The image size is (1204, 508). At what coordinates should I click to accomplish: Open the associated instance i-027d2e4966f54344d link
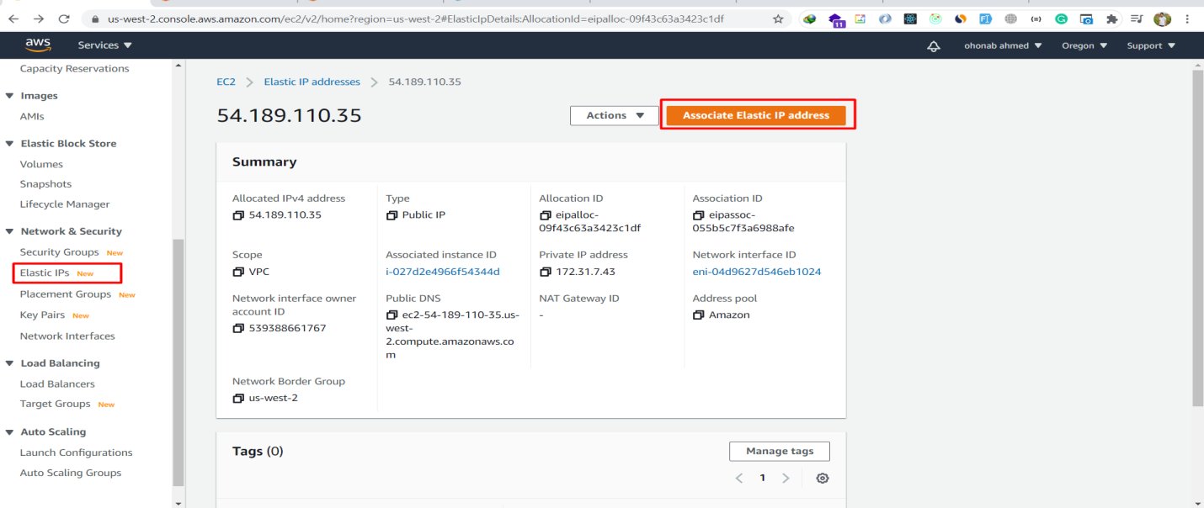tap(443, 272)
